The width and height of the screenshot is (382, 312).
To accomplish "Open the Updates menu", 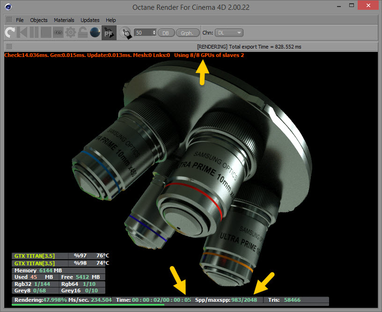I will 90,20.
